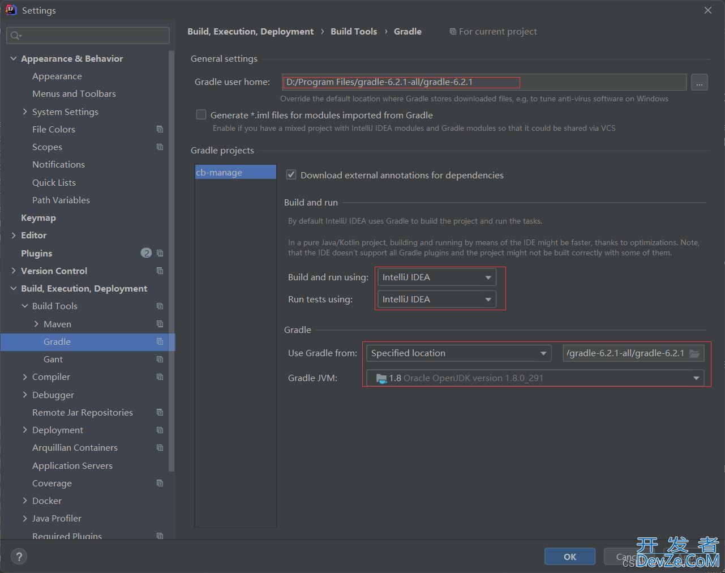Uncheck Download external annotations for dependencies
725x573 pixels.
[291, 175]
